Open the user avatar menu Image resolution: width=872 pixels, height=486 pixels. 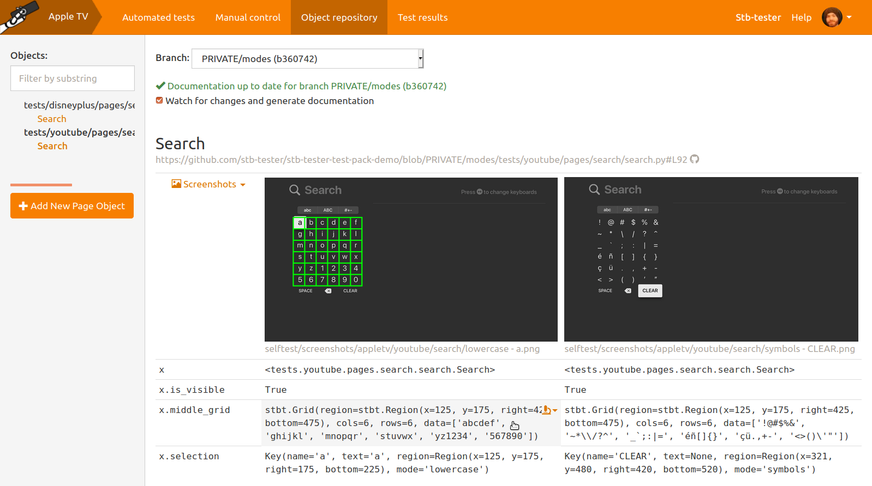point(832,17)
